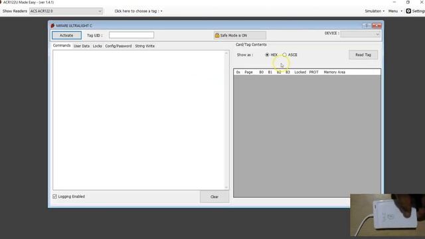This screenshot has height=239, width=425.
Task: Switch to the Commands tab
Action: click(62, 46)
